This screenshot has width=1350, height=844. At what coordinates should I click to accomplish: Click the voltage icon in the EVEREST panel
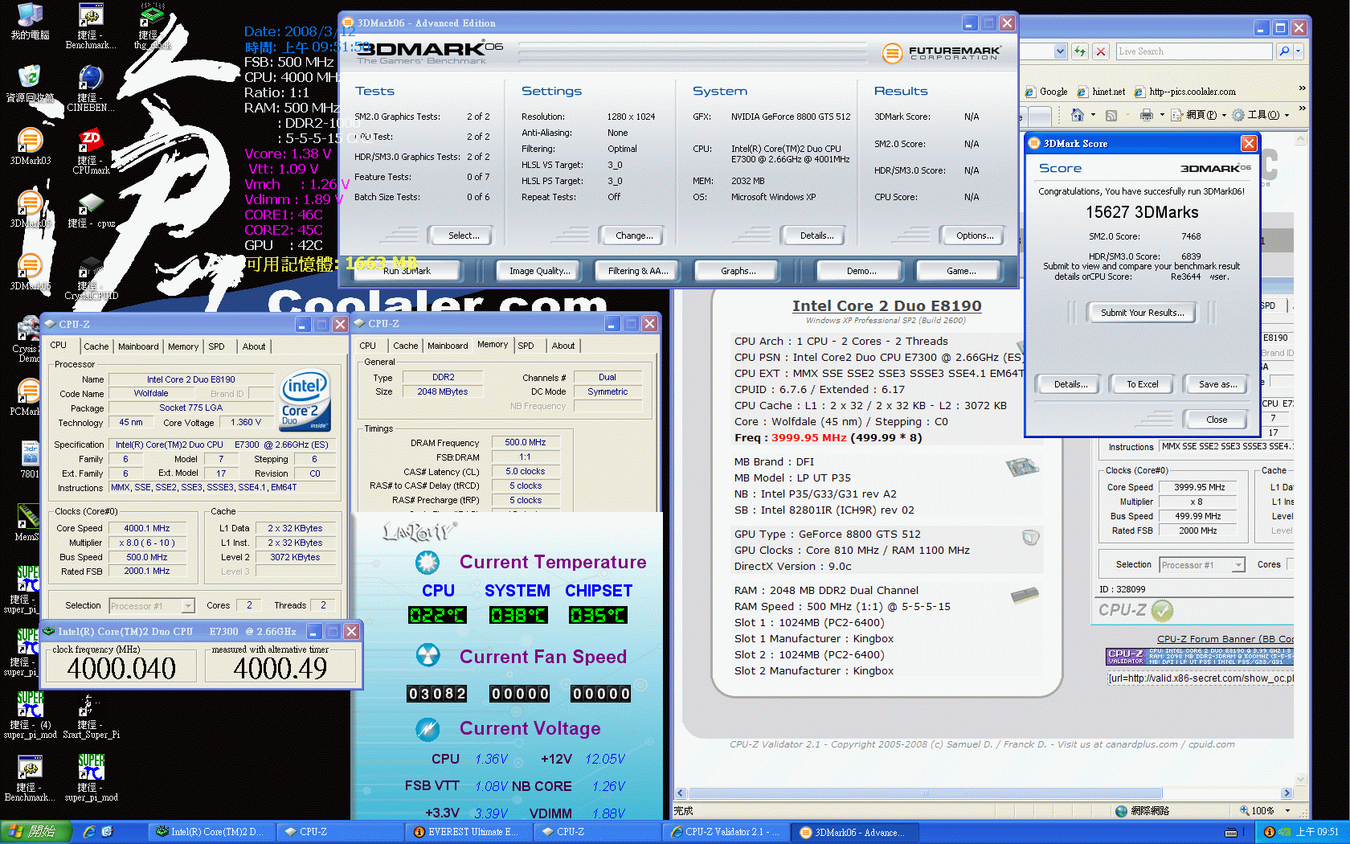coord(427,728)
